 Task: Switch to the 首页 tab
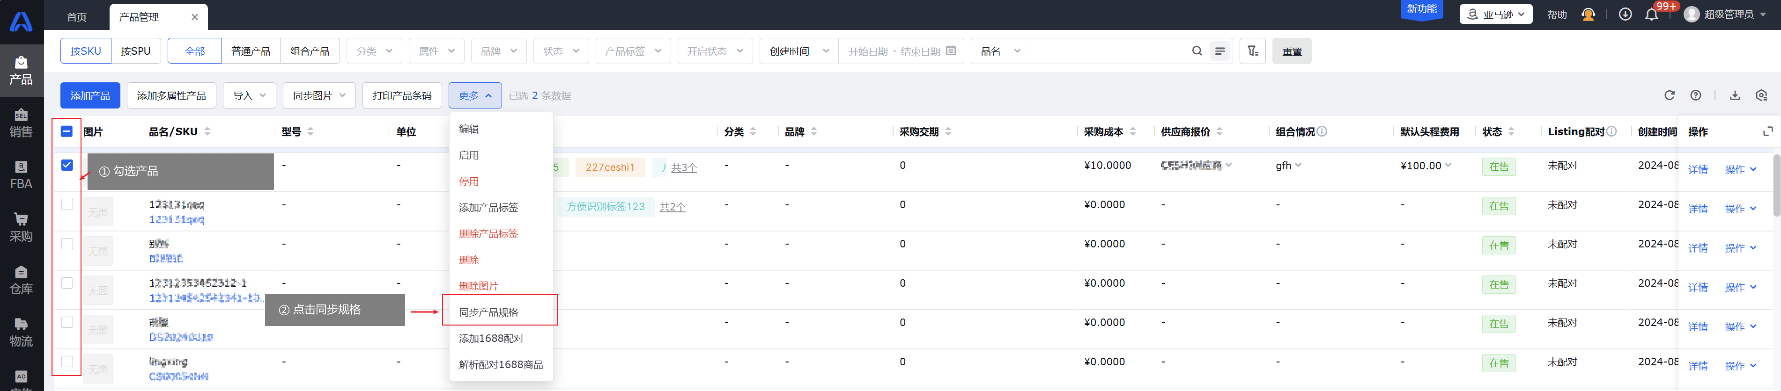77,17
